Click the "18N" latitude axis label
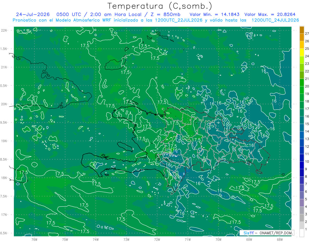 (4, 178)
